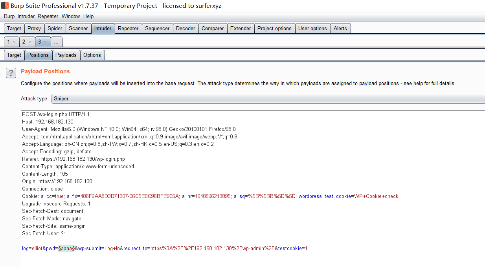Open a new Intruder tab via the ellipsis tab
Screen dimensions: 485x267
point(56,42)
